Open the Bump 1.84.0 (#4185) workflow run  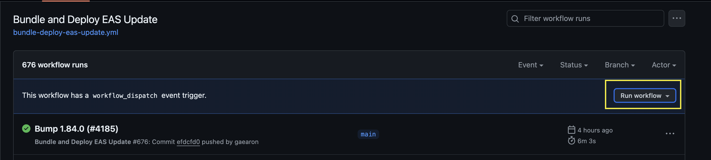76,128
